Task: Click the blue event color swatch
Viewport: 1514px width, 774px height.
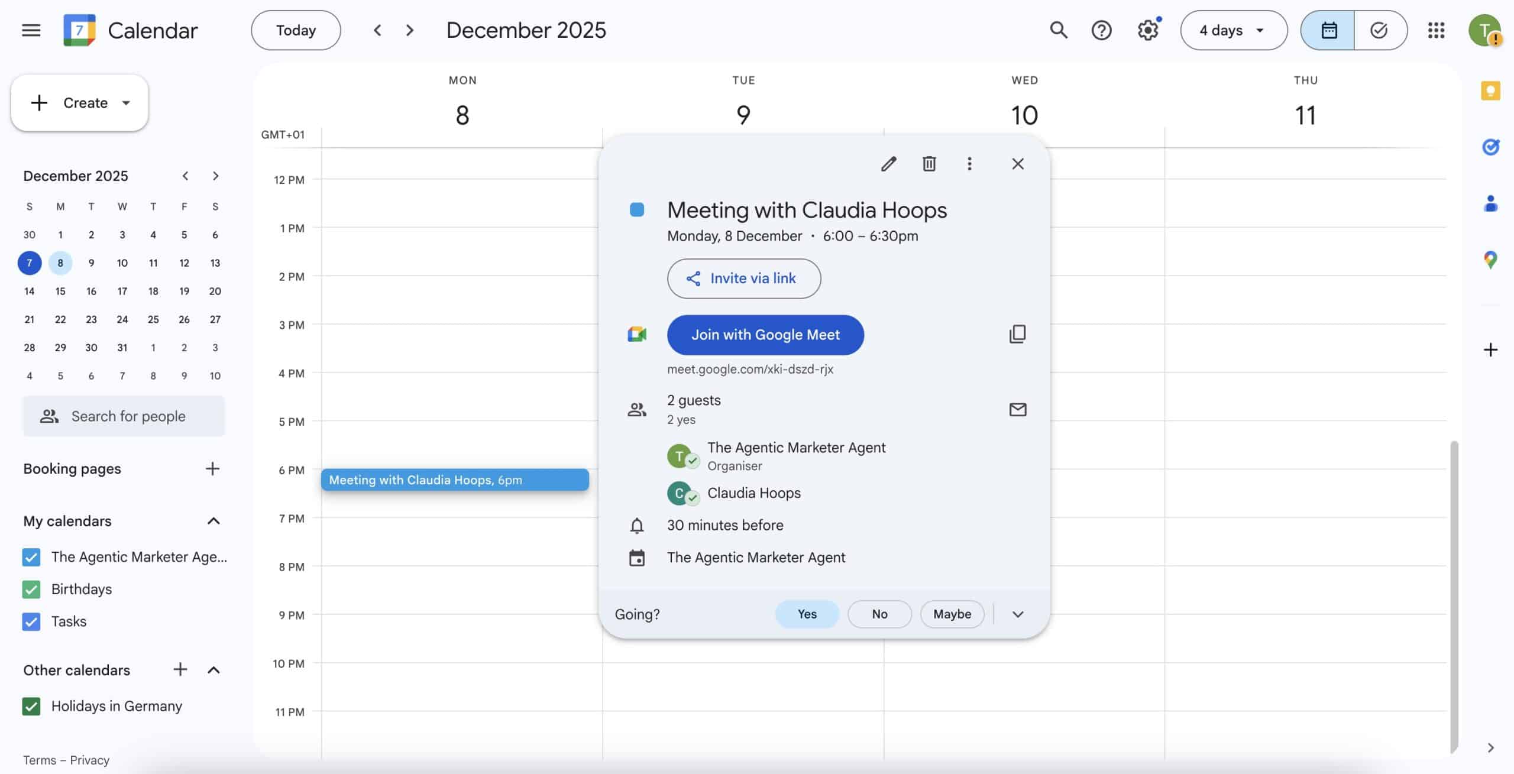Action: [637, 210]
